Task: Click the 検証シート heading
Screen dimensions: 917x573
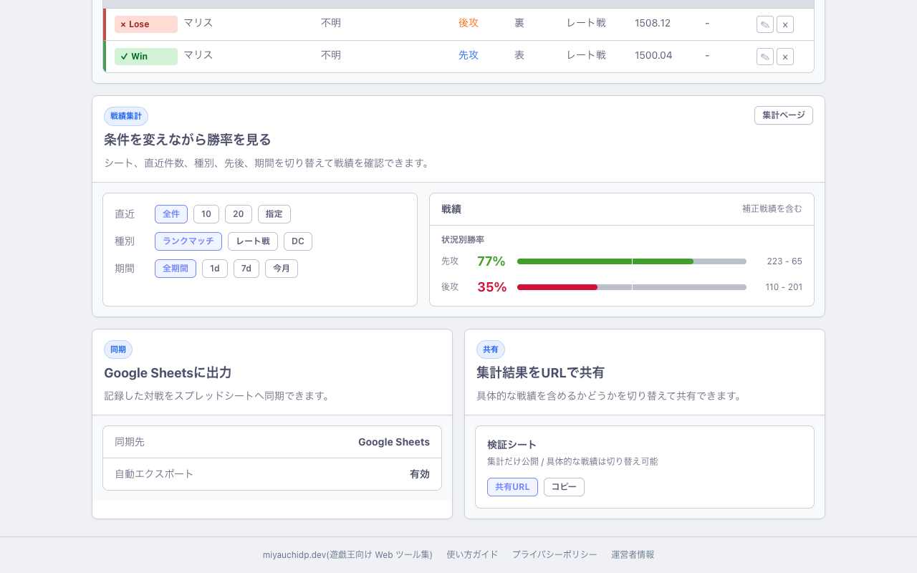Action: click(512, 445)
